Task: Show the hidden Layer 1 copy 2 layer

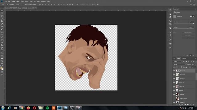Action: click(174, 98)
